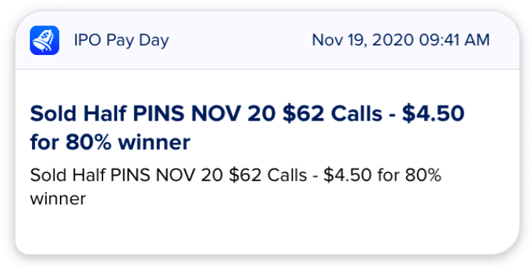Click the bold $4.50 price
Viewport: 532px width, 267px height.
433,114
